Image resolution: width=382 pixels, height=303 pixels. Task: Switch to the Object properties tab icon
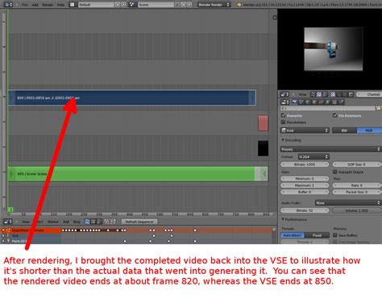314,102
